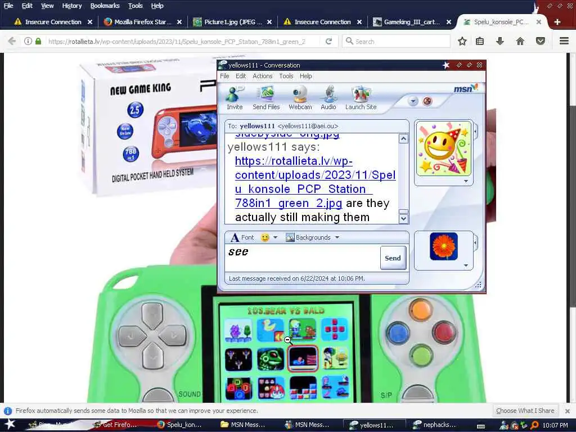Click Firefox back arrow button
Screen dimensions: 576x432
tap(12, 41)
